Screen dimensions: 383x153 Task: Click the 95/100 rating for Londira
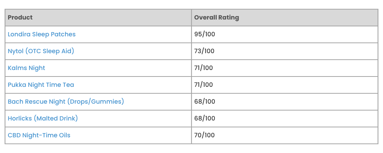click(x=205, y=34)
